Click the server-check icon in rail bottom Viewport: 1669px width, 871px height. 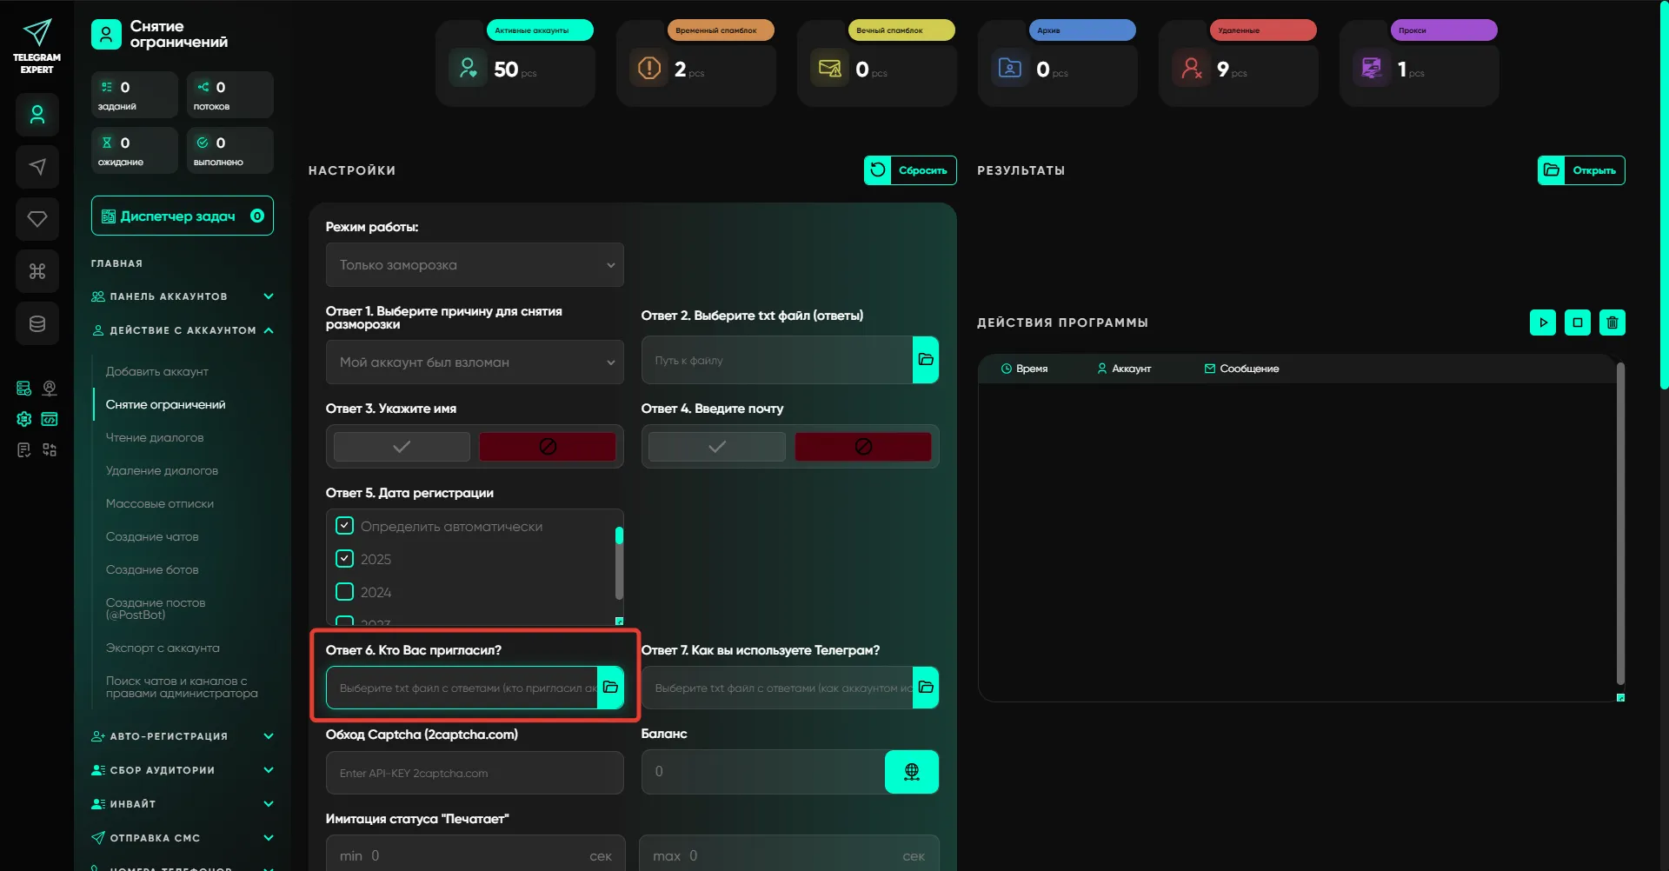(x=24, y=389)
